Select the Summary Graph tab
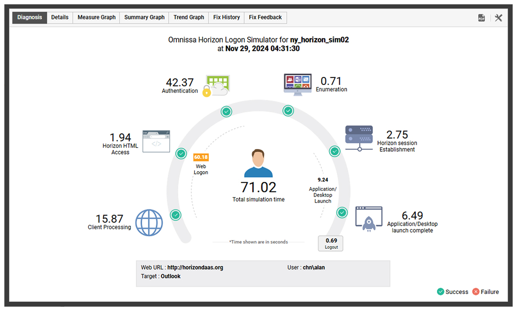The height and width of the screenshot is (311, 517). (x=144, y=18)
